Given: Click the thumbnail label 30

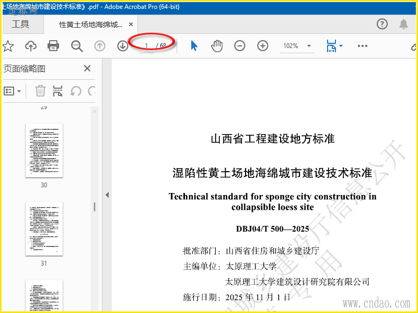Looking at the screenshot, I should click(44, 185).
